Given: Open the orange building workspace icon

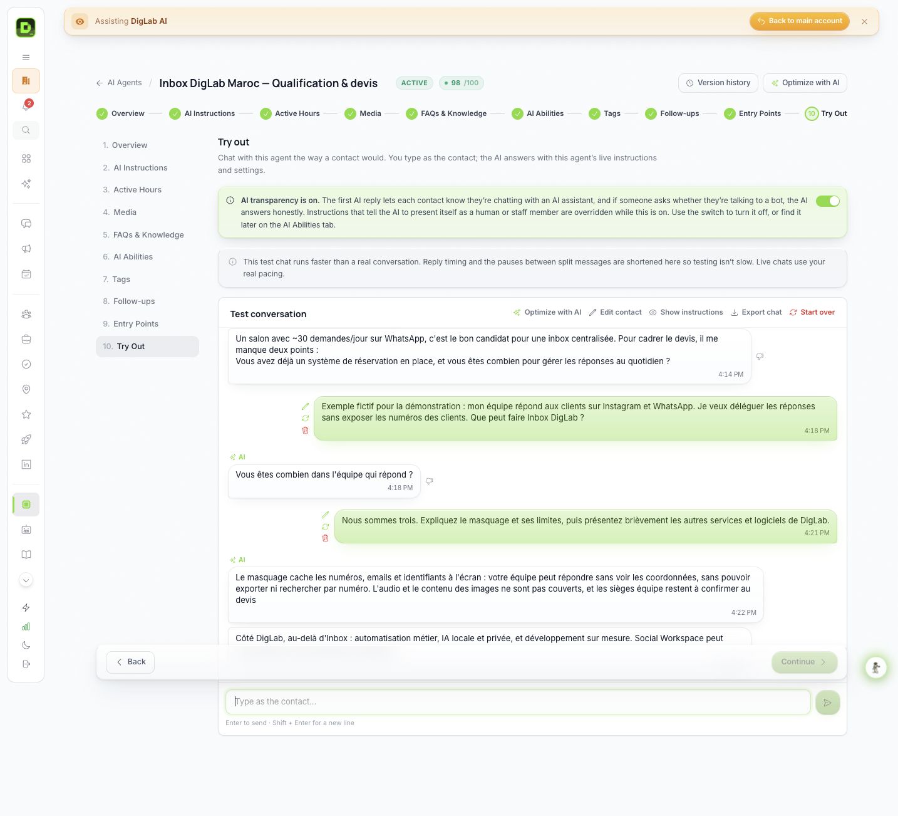Looking at the screenshot, I should click(26, 81).
